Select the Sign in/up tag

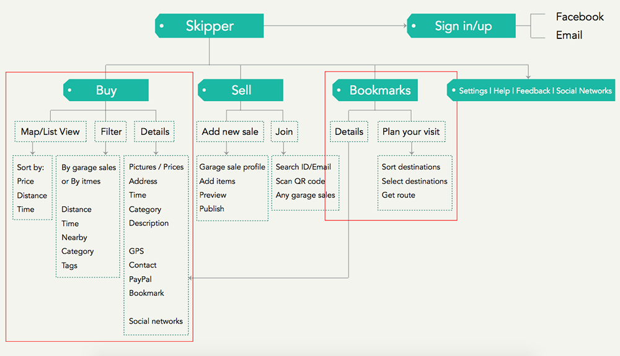point(463,26)
